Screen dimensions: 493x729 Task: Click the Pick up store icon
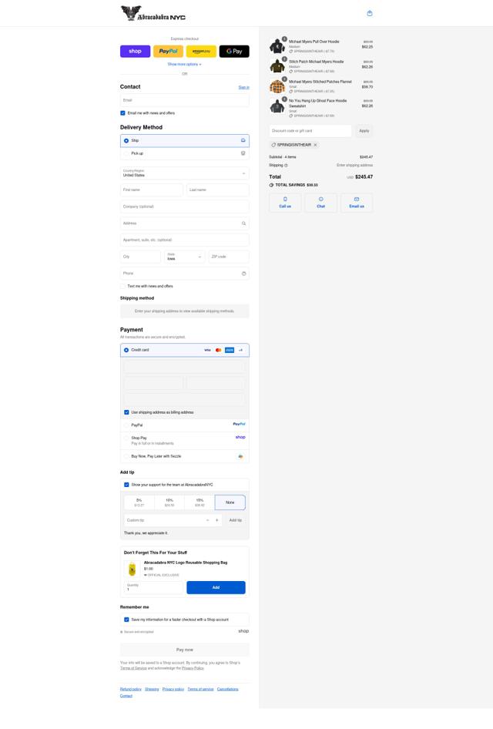(x=243, y=153)
